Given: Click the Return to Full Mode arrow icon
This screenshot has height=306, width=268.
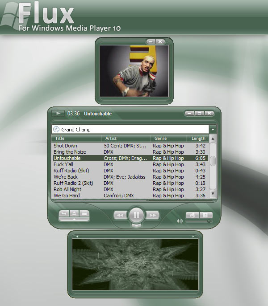Looking at the screenshot, I should pyautogui.click(x=64, y=213).
